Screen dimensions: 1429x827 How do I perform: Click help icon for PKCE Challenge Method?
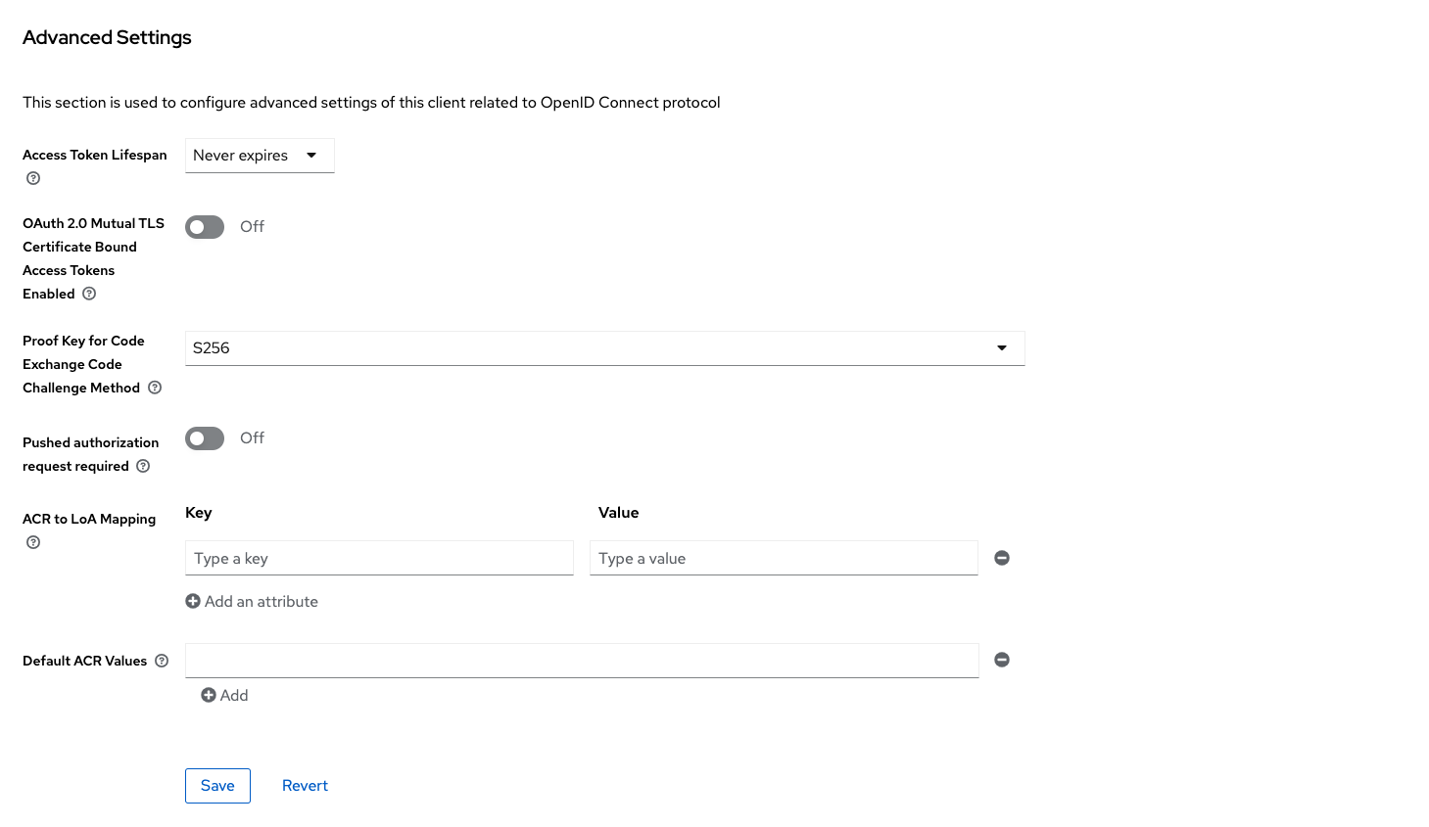pos(155,388)
